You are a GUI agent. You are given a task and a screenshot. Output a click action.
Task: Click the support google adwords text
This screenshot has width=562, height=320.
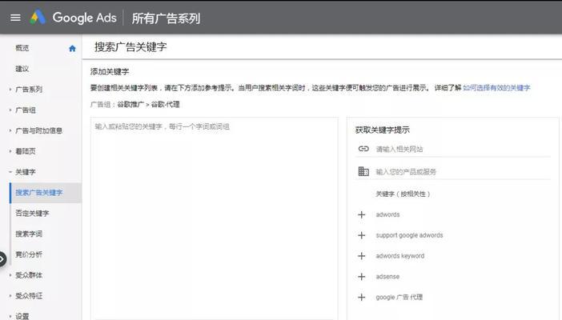409,235
